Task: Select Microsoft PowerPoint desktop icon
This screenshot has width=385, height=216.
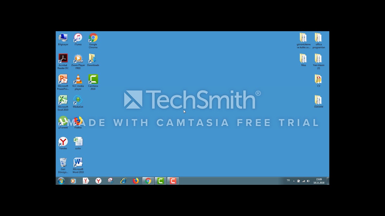Action: click(x=63, y=82)
